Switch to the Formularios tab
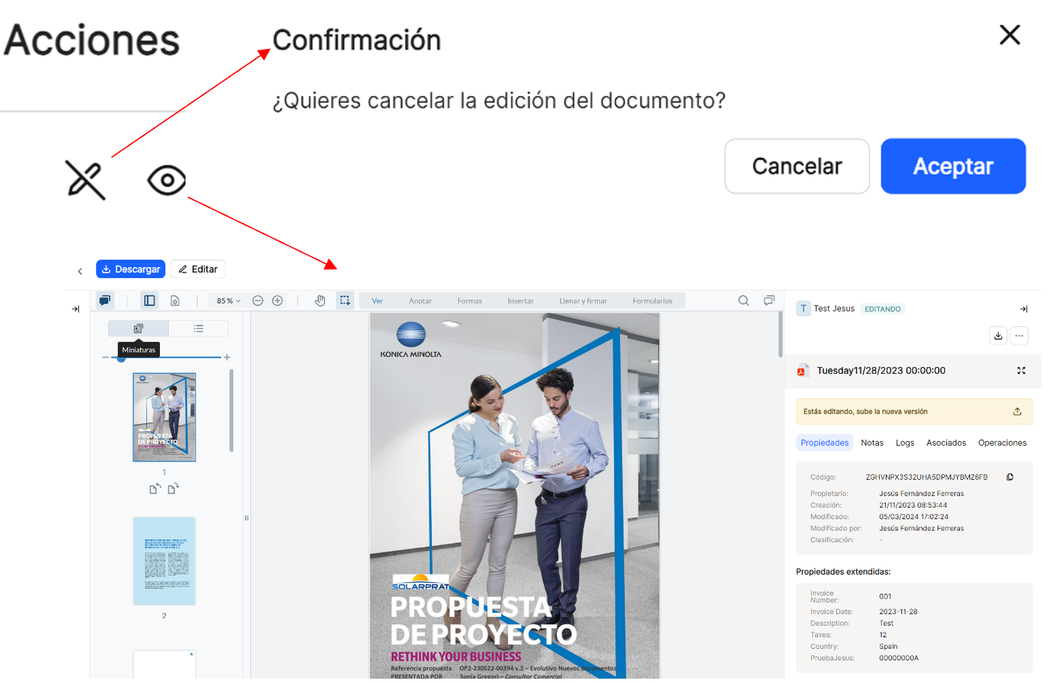The width and height of the screenshot is (1057, 683). (652, 301)
